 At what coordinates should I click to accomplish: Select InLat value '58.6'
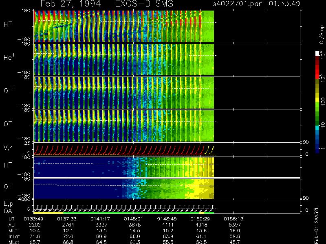(235, 237)
